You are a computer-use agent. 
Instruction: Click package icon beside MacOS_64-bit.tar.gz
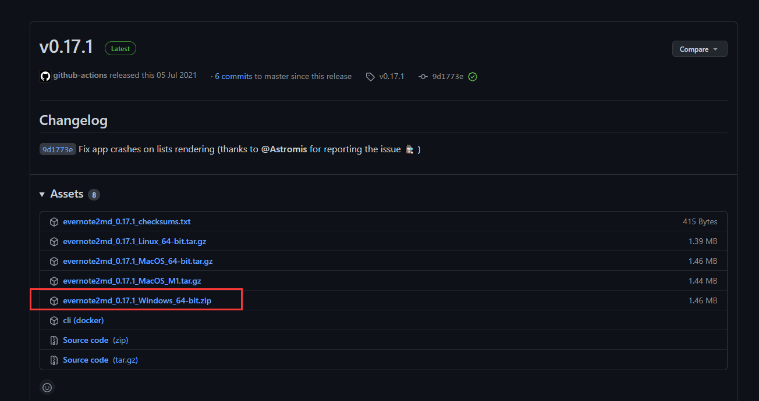click(54, 262)
